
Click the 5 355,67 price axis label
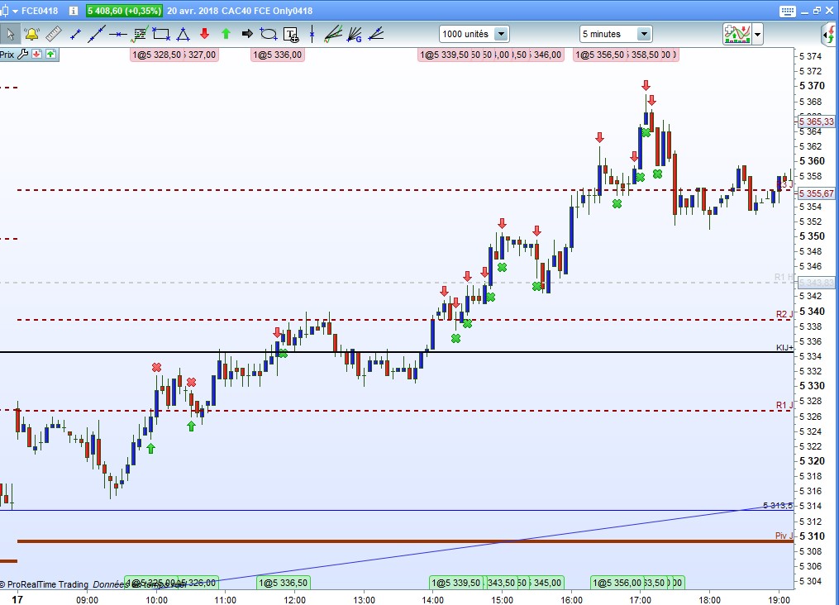click(817, 193)
